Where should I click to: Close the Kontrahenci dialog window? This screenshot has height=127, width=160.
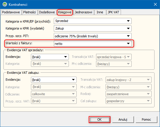click(155, 4)
